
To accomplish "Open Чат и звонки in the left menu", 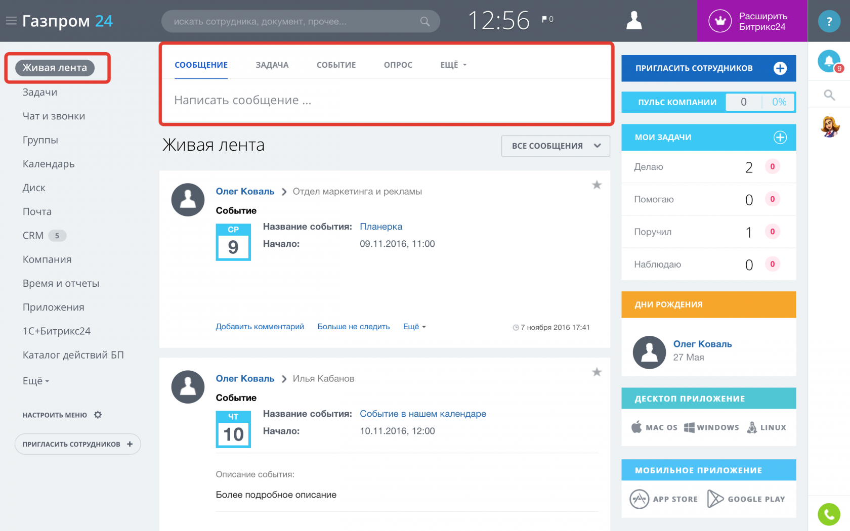I will [54, 116].
